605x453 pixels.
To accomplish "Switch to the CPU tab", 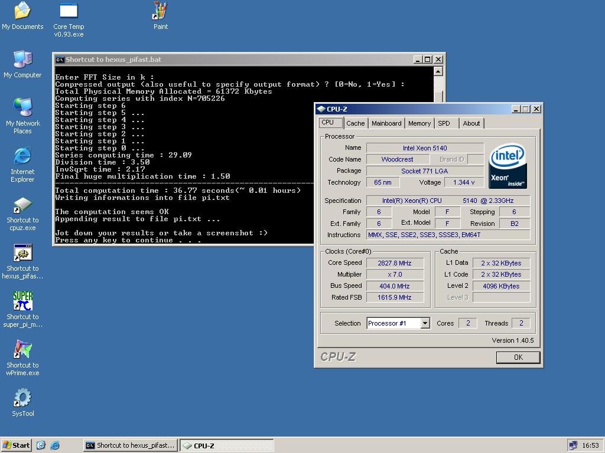I will coord(331,123).
